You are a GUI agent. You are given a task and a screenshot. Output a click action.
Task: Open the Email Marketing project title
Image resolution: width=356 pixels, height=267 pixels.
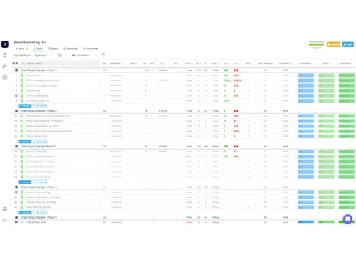[27, 42]
